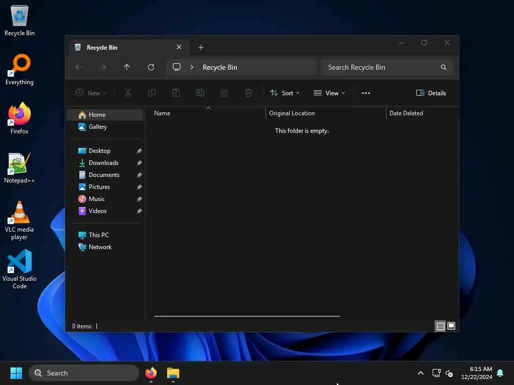Switch to large thumbnails view icon
514x385 pixels.
click(x=451, y=326)
